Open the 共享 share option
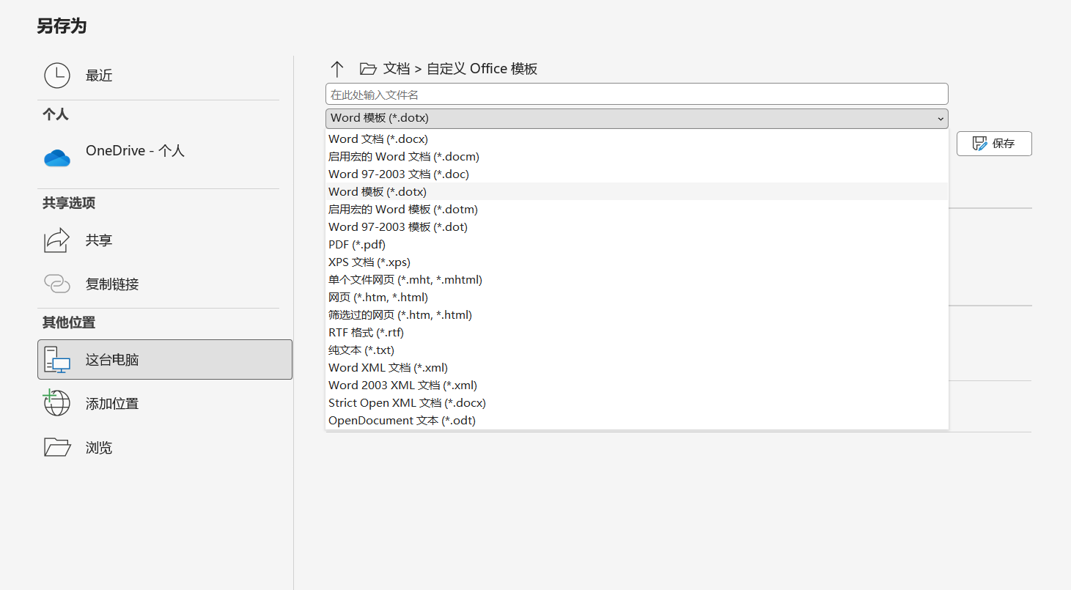 click(99, 240)
